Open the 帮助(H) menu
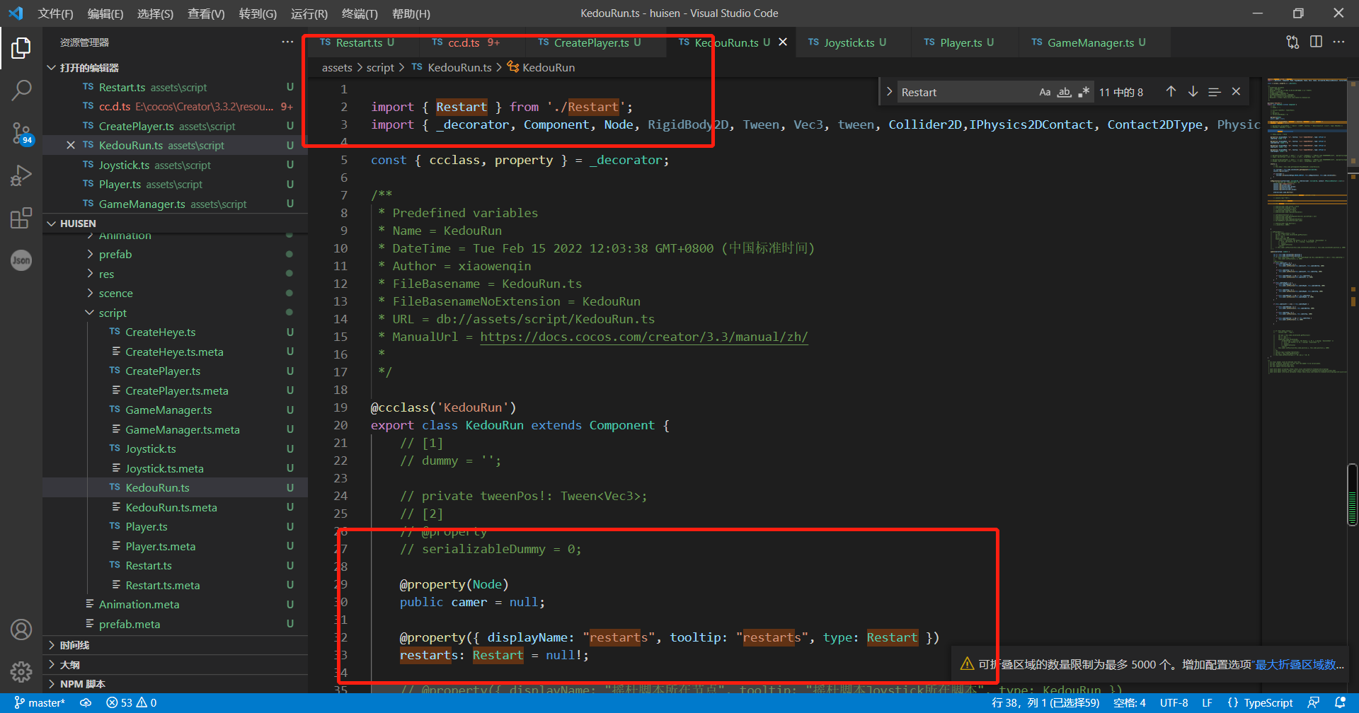 coord(411,13)
